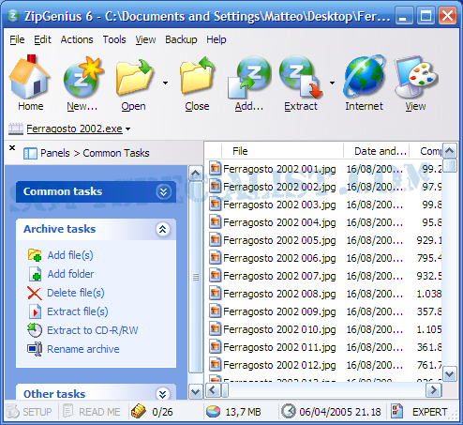Image resolution: width=463 pixels, height=425 pixels.
Task: Click the Extract to CD-R/RW link
Action: pos(93,330)
